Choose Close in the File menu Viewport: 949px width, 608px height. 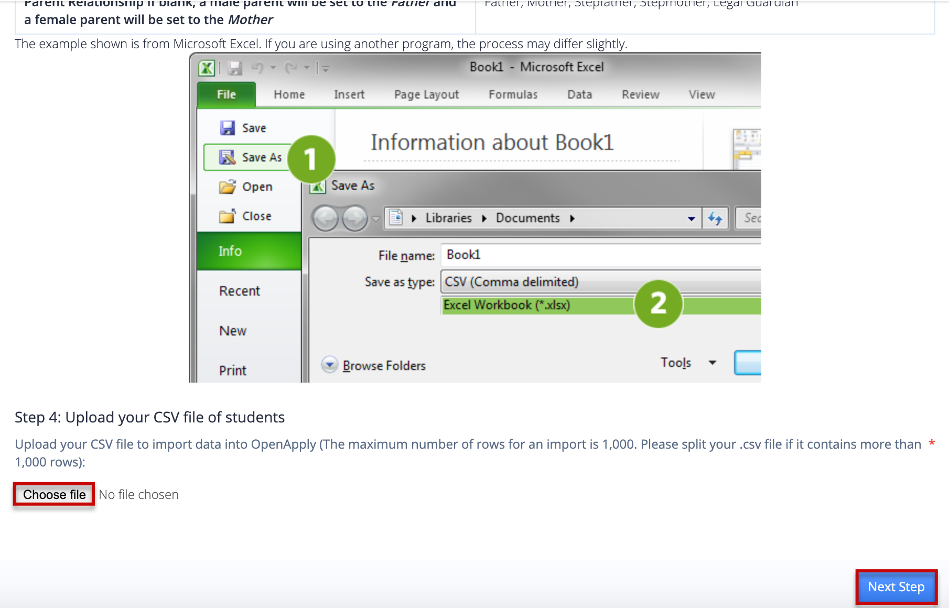245,216
